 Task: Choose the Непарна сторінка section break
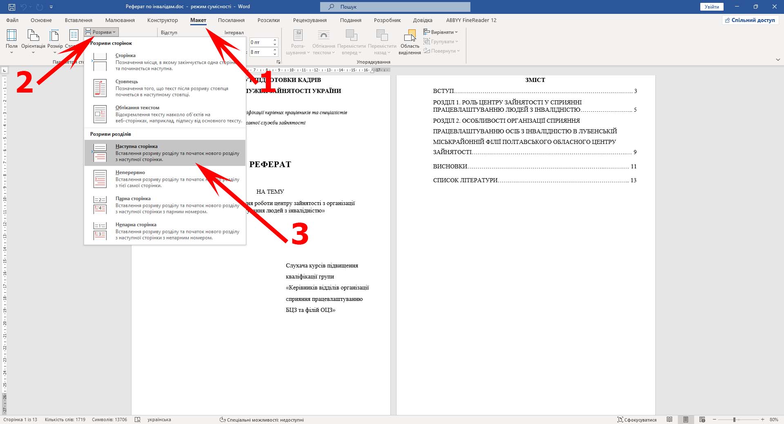[x=165, y=231]
